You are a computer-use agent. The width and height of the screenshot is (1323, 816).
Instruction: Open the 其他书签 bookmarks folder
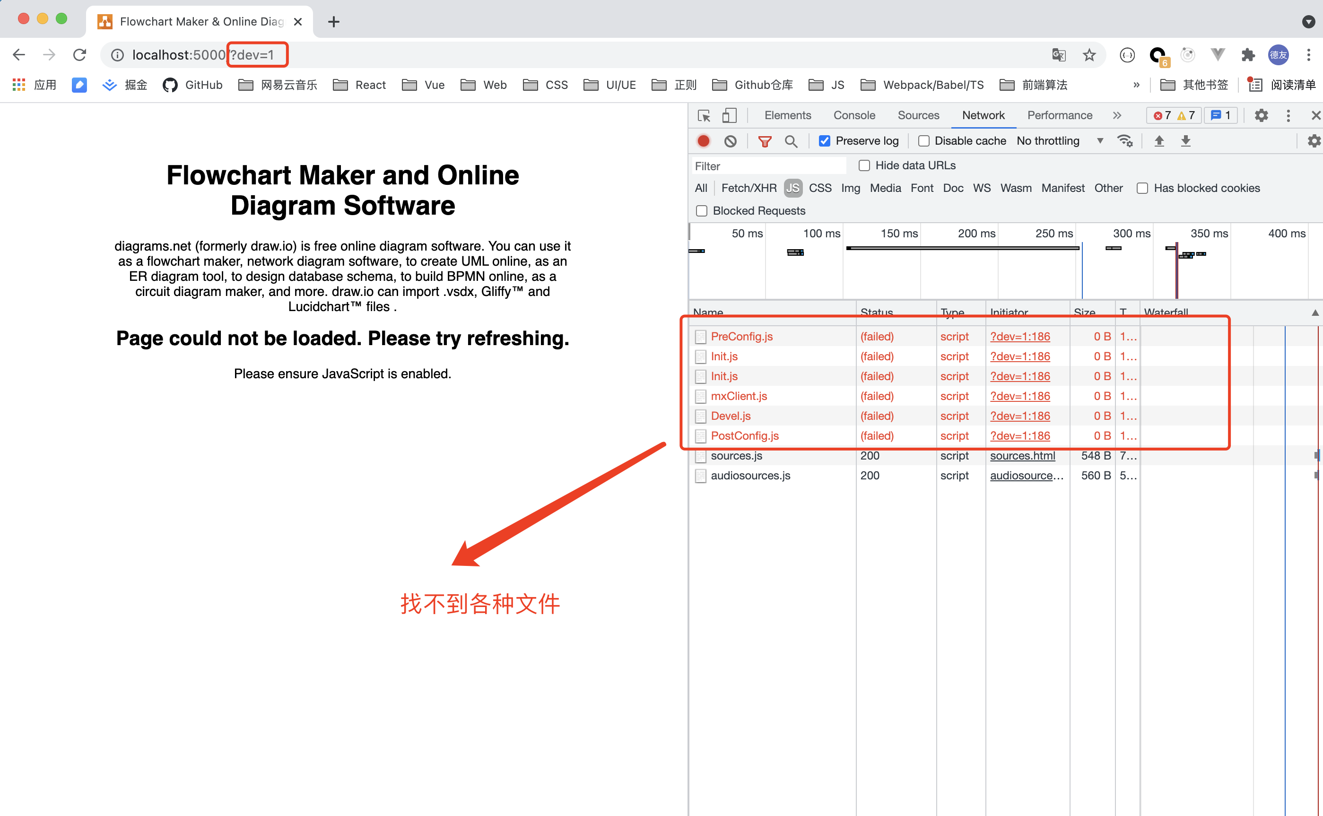pos(1194,85)
